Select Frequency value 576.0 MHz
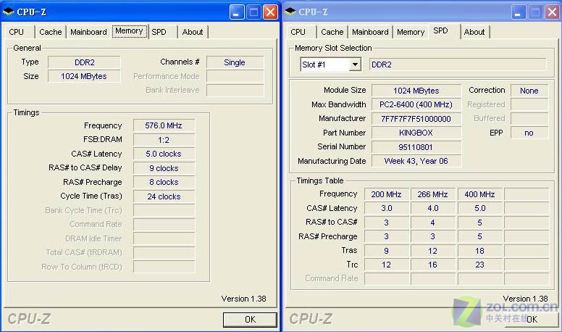This screenshot has height=332, width=562. [x=164, y=125]
